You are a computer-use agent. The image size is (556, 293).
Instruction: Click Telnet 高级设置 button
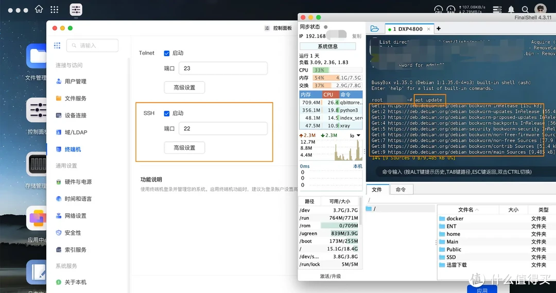pos(184,88)
